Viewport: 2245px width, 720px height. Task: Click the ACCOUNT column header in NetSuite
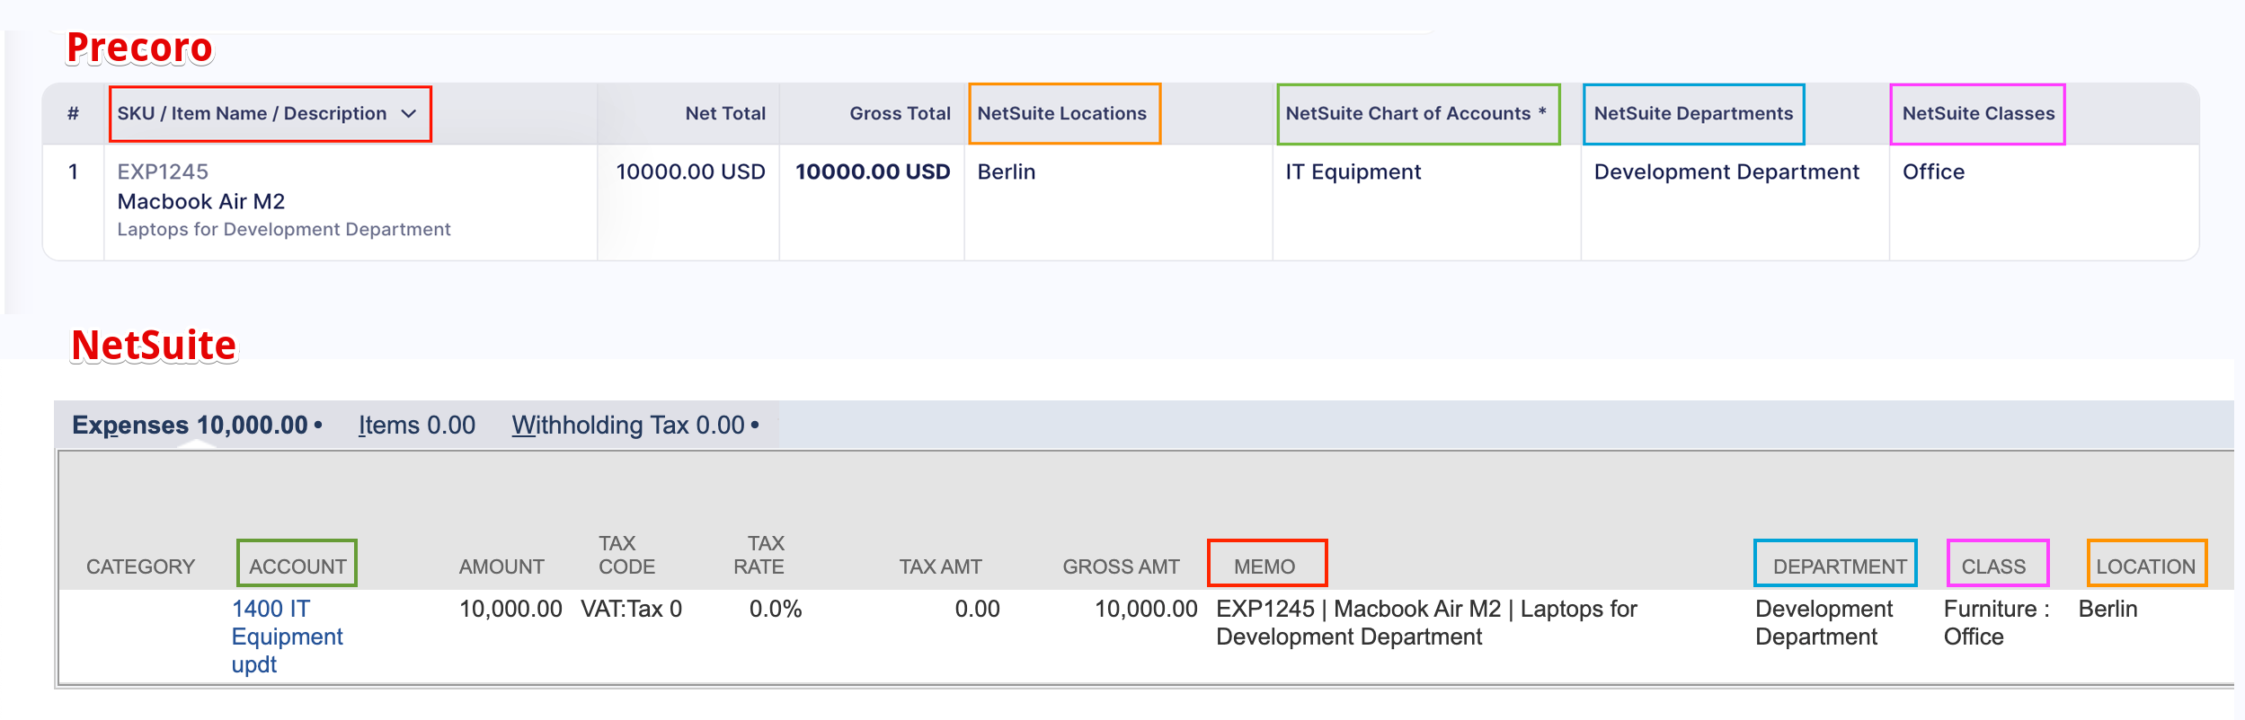point(297,566)
